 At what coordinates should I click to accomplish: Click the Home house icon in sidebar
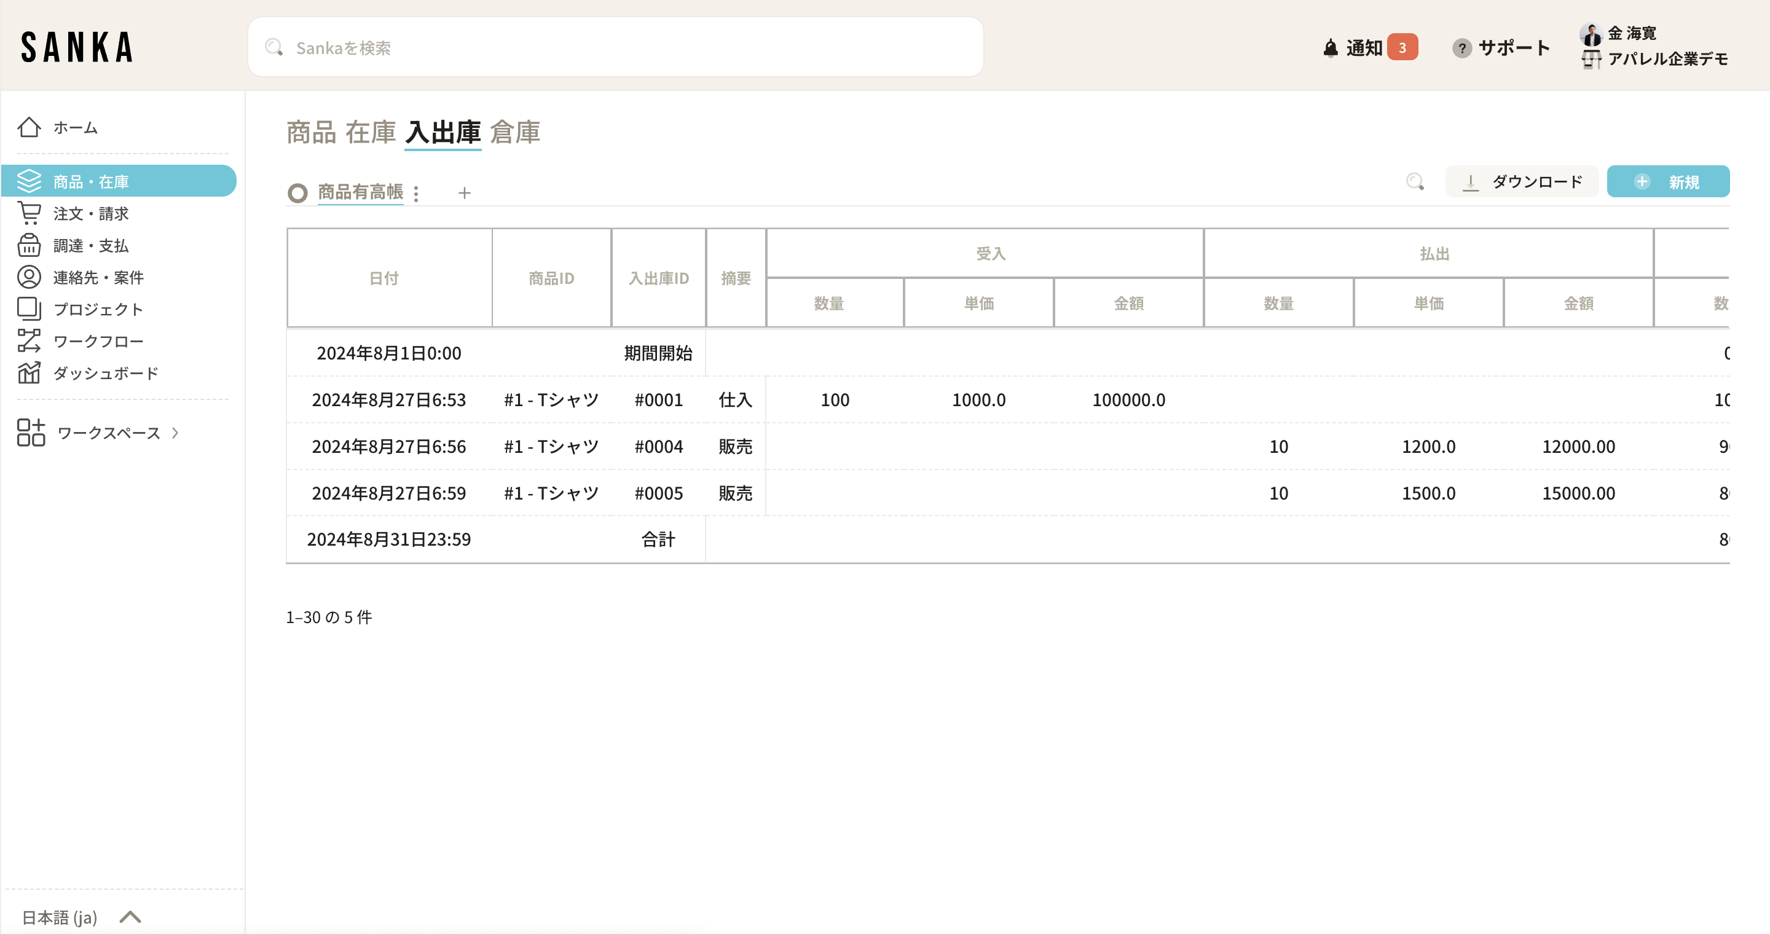pos(29,127)
